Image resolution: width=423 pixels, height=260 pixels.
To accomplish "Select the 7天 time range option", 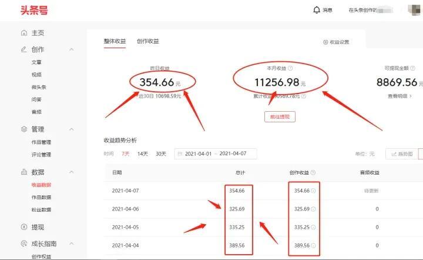I will tap(126, 154).
